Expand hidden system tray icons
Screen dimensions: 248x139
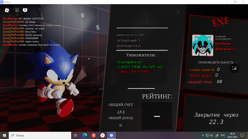point(203,135)
